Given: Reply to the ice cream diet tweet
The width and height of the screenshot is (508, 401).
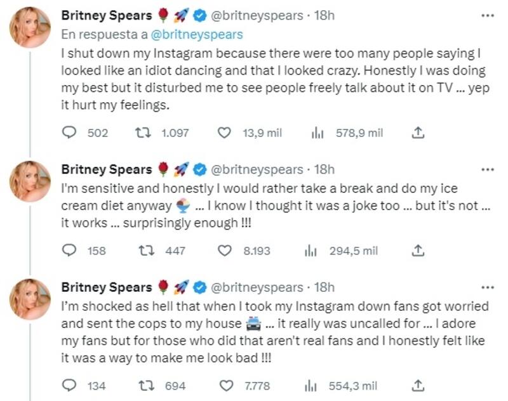Looking at the screenshot, I should (x=69, y=251).
